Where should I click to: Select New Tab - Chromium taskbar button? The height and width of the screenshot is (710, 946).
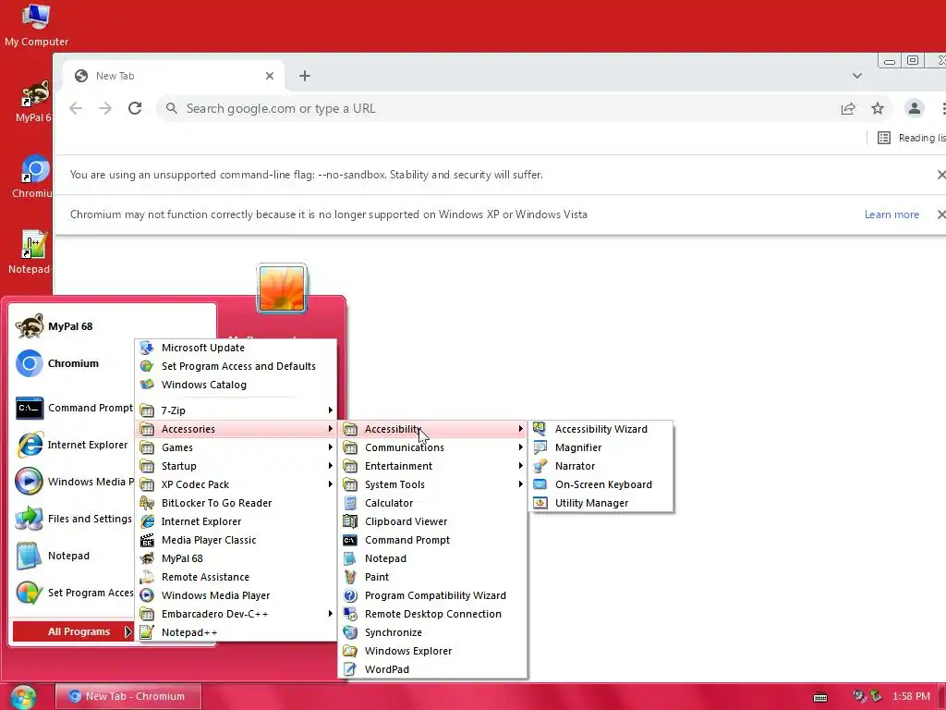click(127, 696)
